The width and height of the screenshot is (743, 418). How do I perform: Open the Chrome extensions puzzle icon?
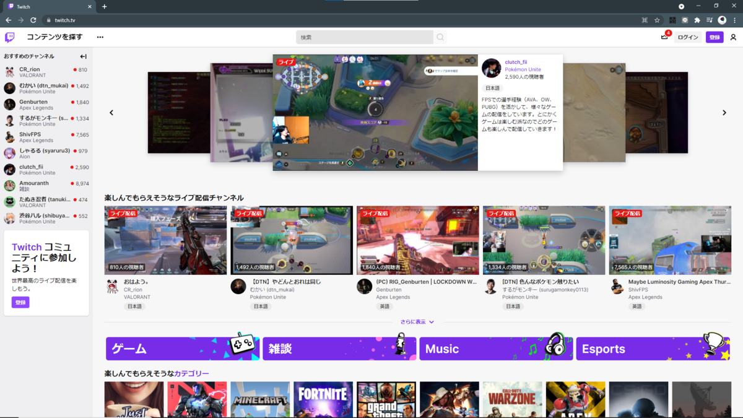[x=697, y=20]
